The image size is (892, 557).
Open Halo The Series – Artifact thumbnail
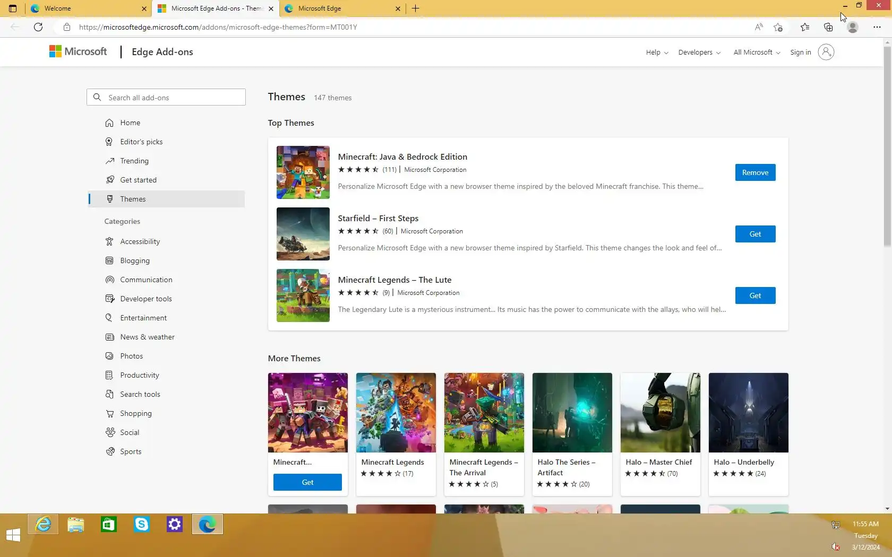pos(572,413)
